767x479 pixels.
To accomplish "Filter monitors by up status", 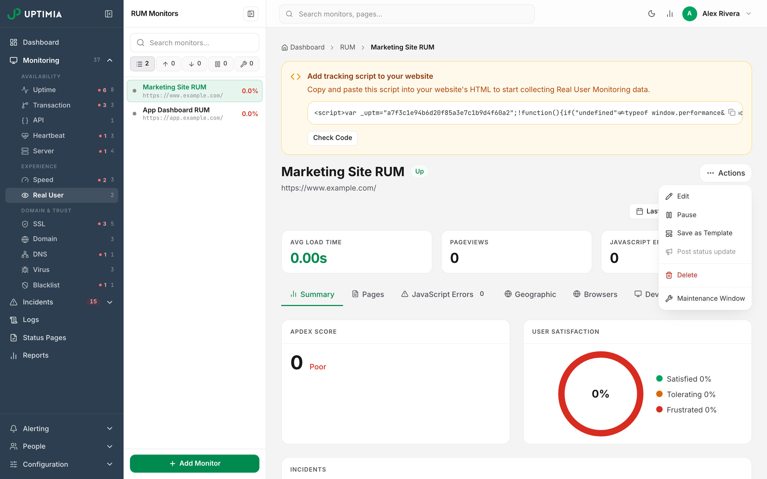I will (x=169, y=64).
